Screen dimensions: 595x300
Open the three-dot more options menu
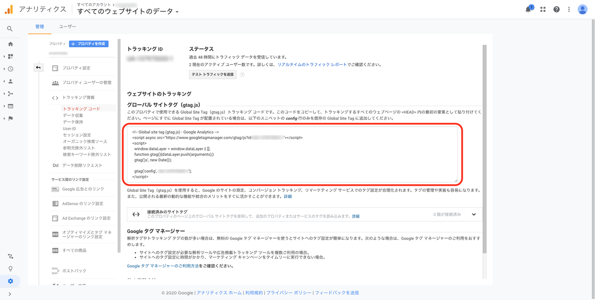[x=569, y=9]
